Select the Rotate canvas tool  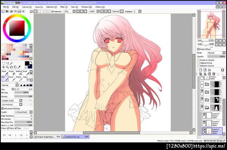11,67
